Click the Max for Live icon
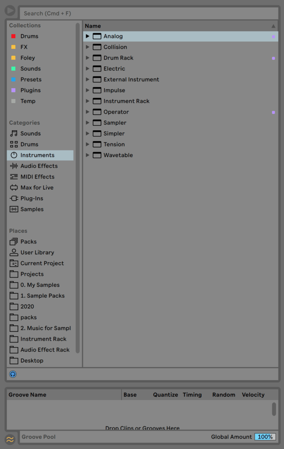The width and height of the screenshot is (284, 449). pos(14,188)
